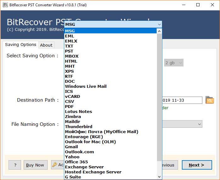
Task: Pick Maildir from format list
Action: (x=110, y=122)
